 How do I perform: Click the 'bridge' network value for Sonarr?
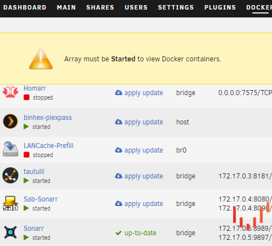[186, 233]
